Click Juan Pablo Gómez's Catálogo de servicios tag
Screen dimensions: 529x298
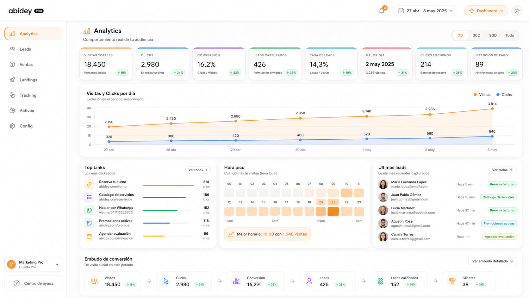click(498, 197)
